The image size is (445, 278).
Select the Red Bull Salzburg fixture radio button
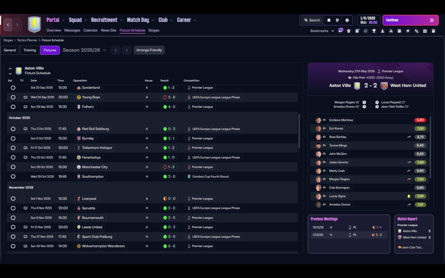(x=13, y=129)
